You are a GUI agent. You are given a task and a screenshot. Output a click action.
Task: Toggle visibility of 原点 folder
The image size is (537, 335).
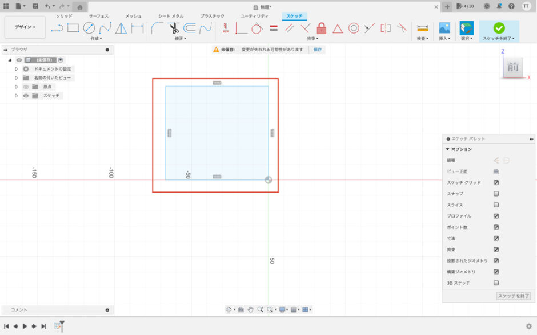tap(26, 87)
